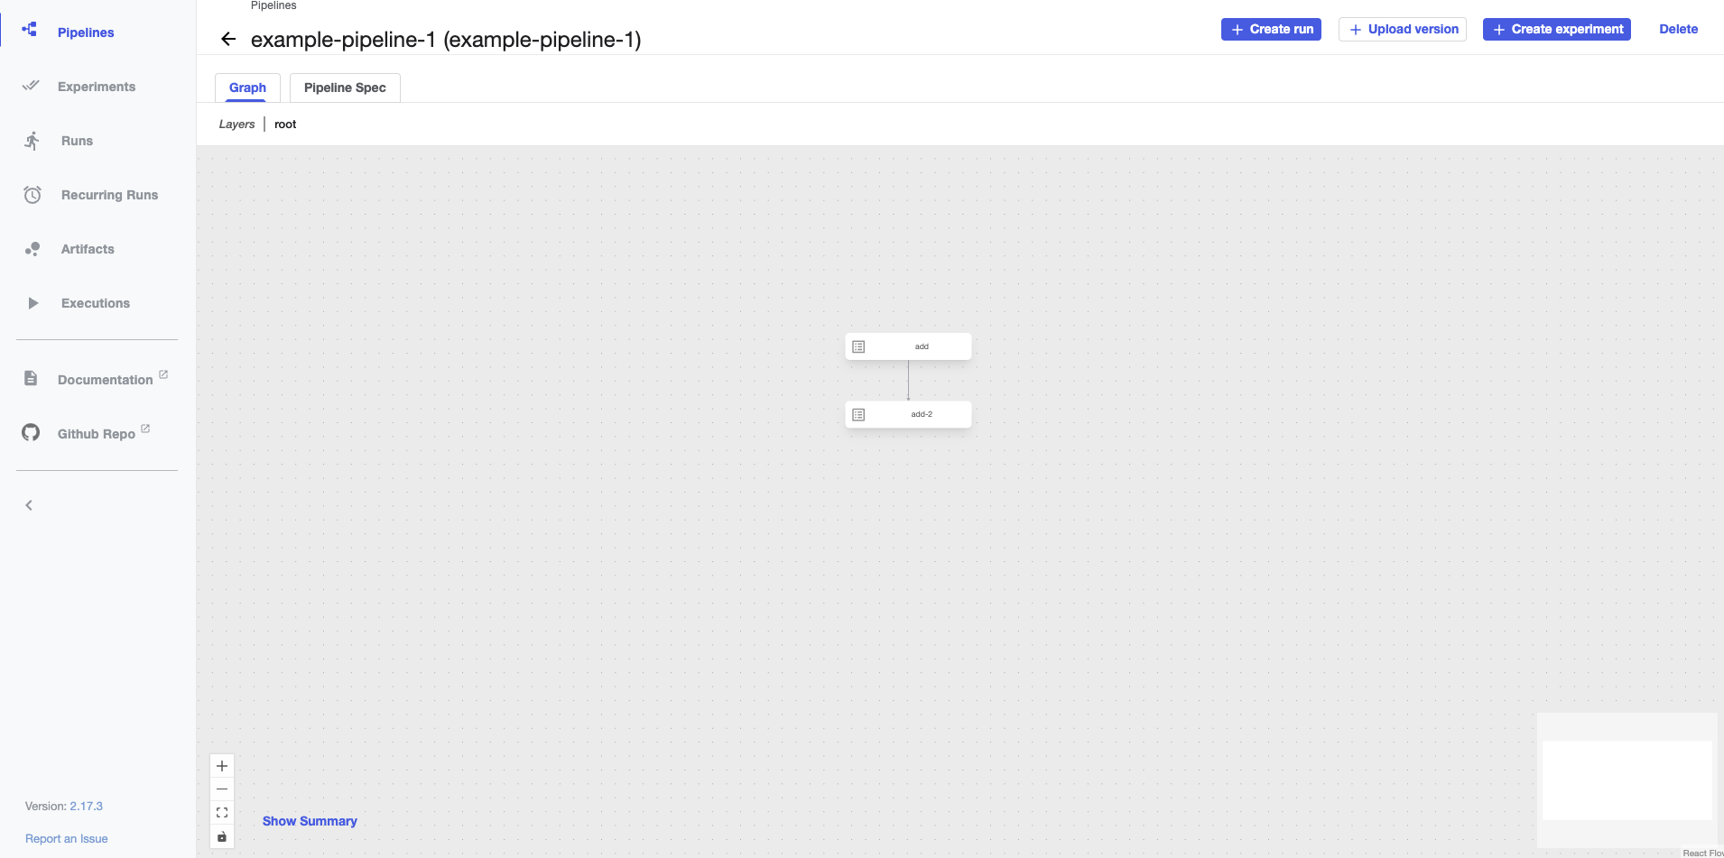Collapse the left sidebar with the chevron

(29, 505)
